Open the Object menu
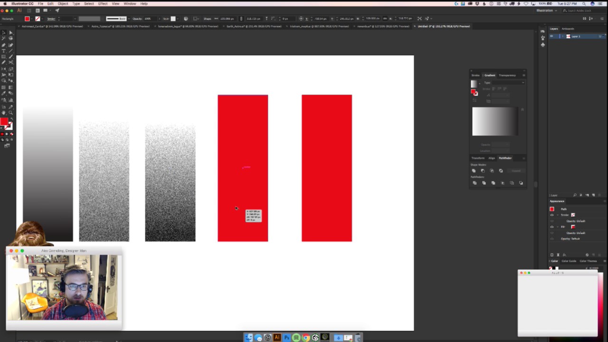Screen dimensions: 608x342 point(63,3)
